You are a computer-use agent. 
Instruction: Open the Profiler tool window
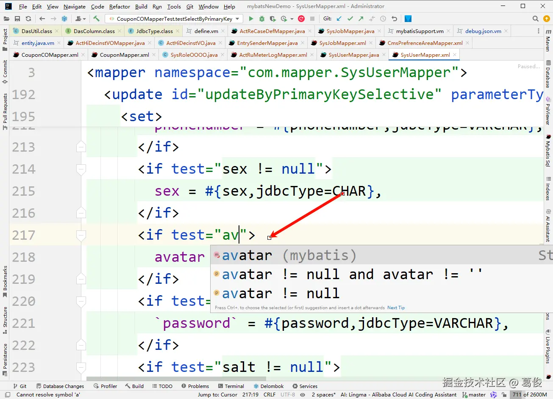105,386
